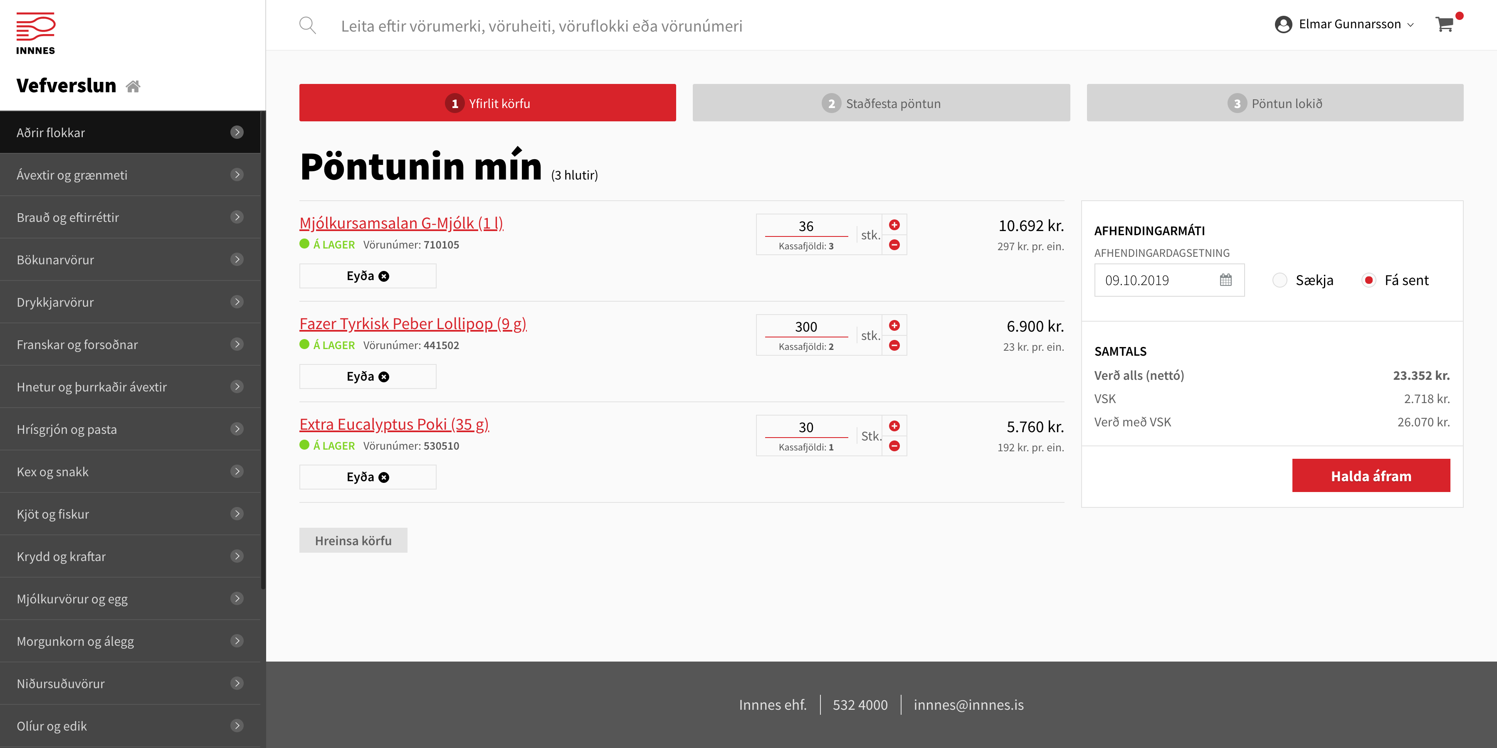Open Mjólkursamsalan G-Mjólk product link
1497x748 pixels.
[x=401, y=223]
